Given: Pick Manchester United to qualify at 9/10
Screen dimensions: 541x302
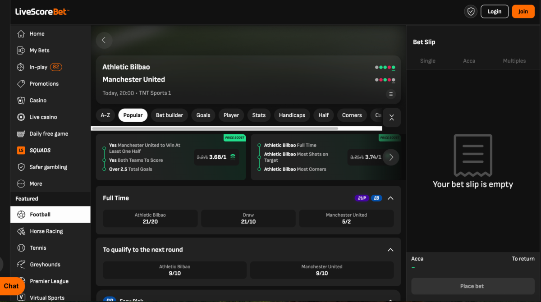Looking at the screenshot, I should [x=322, y=270].
